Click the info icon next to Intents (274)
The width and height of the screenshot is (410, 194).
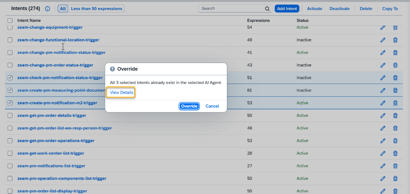pyautogui.click(x=47, y=8)
